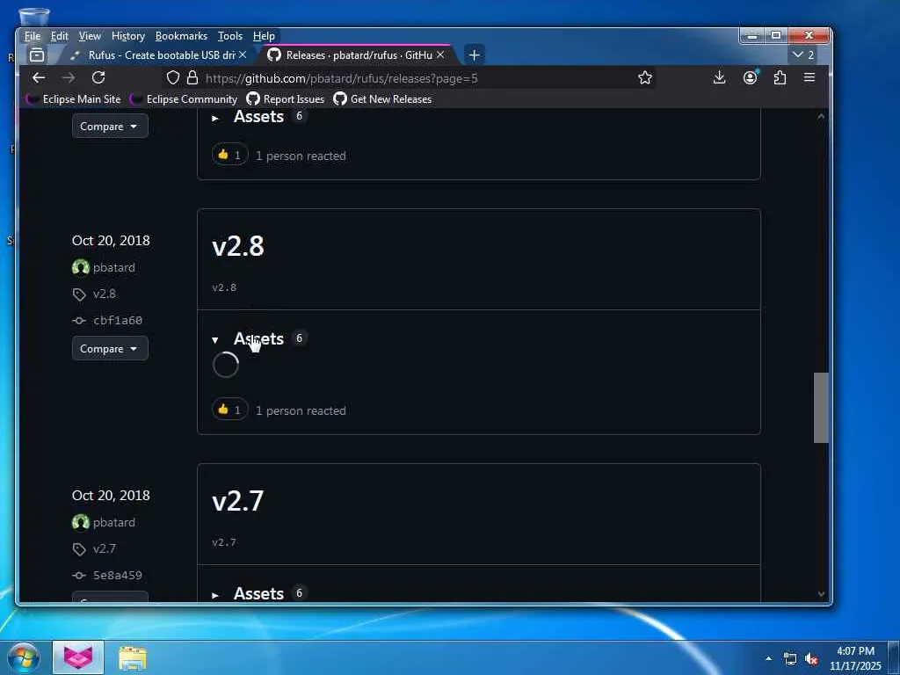Click the 'Oct 20, 2018' date by v2.8
900x675 pixels.
pos(111,241)
